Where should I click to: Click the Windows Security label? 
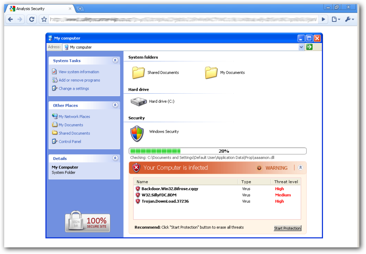coord(164,132)
